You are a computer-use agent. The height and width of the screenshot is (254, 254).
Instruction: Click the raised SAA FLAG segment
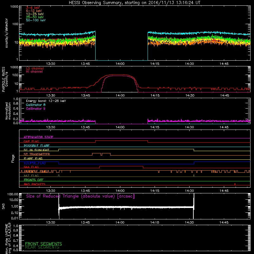[x=121, y=166]
